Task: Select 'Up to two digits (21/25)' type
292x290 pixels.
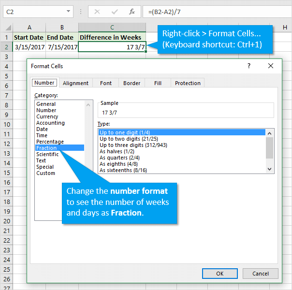Action: pos(127,139)
